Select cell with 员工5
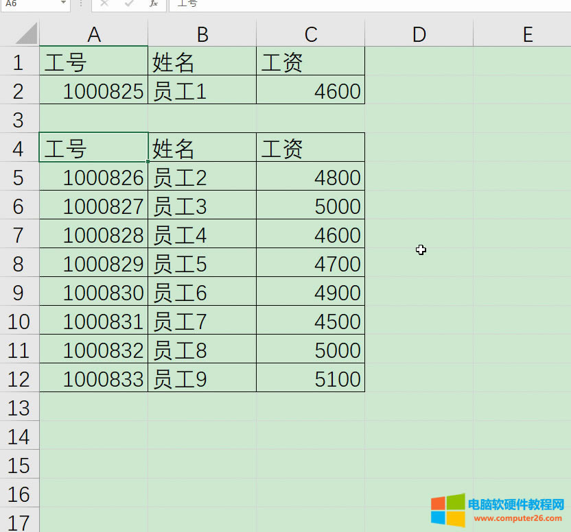571x532 pixels. click(202, 264)
